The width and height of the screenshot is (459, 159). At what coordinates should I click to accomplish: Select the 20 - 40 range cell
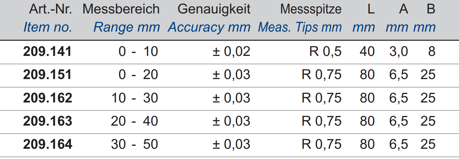pos(135,121)
